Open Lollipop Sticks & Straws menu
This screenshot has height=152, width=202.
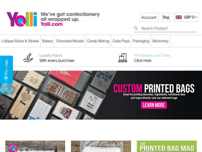coord(20,41)
